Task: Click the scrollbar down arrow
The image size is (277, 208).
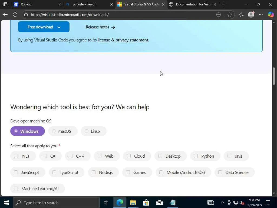Action: pyautogui.click(x=274, y=193)
